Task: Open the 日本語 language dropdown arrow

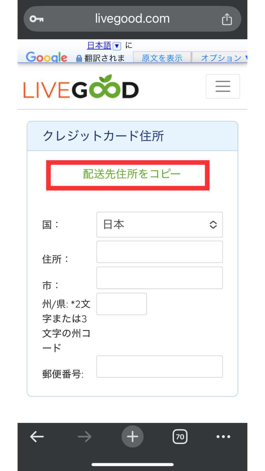Action: pos(117,46)
